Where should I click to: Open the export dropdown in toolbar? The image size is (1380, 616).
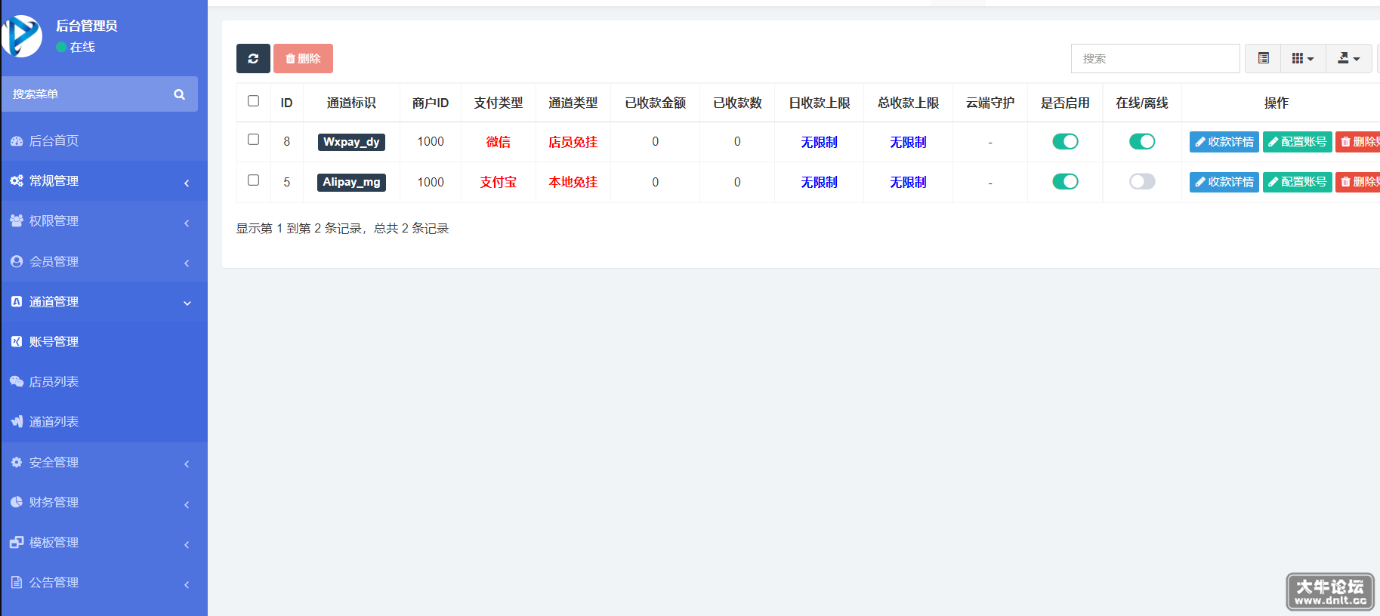(x=1348, y=58)
